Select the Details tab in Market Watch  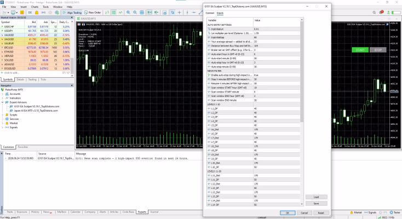tap(20, 79)
